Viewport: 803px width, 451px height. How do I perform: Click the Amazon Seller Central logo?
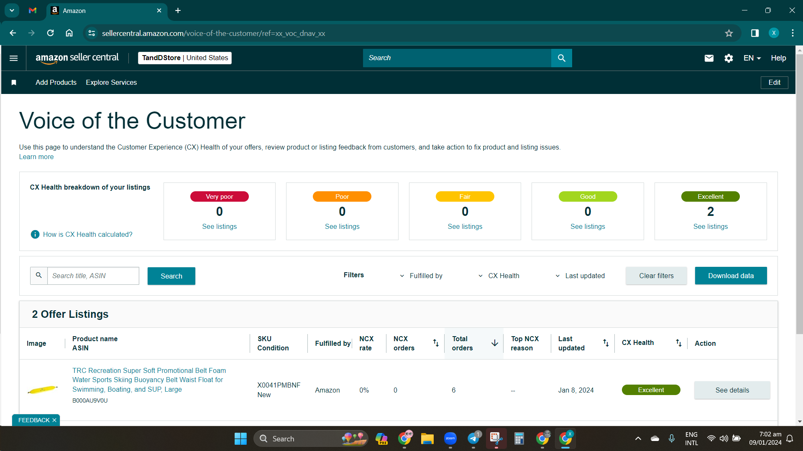77,58
